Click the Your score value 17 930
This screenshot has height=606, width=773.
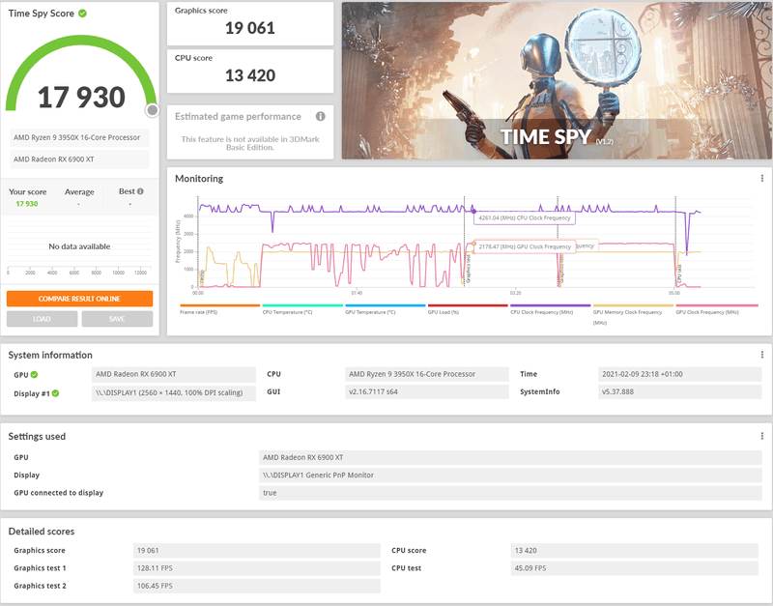pos(27,204)
